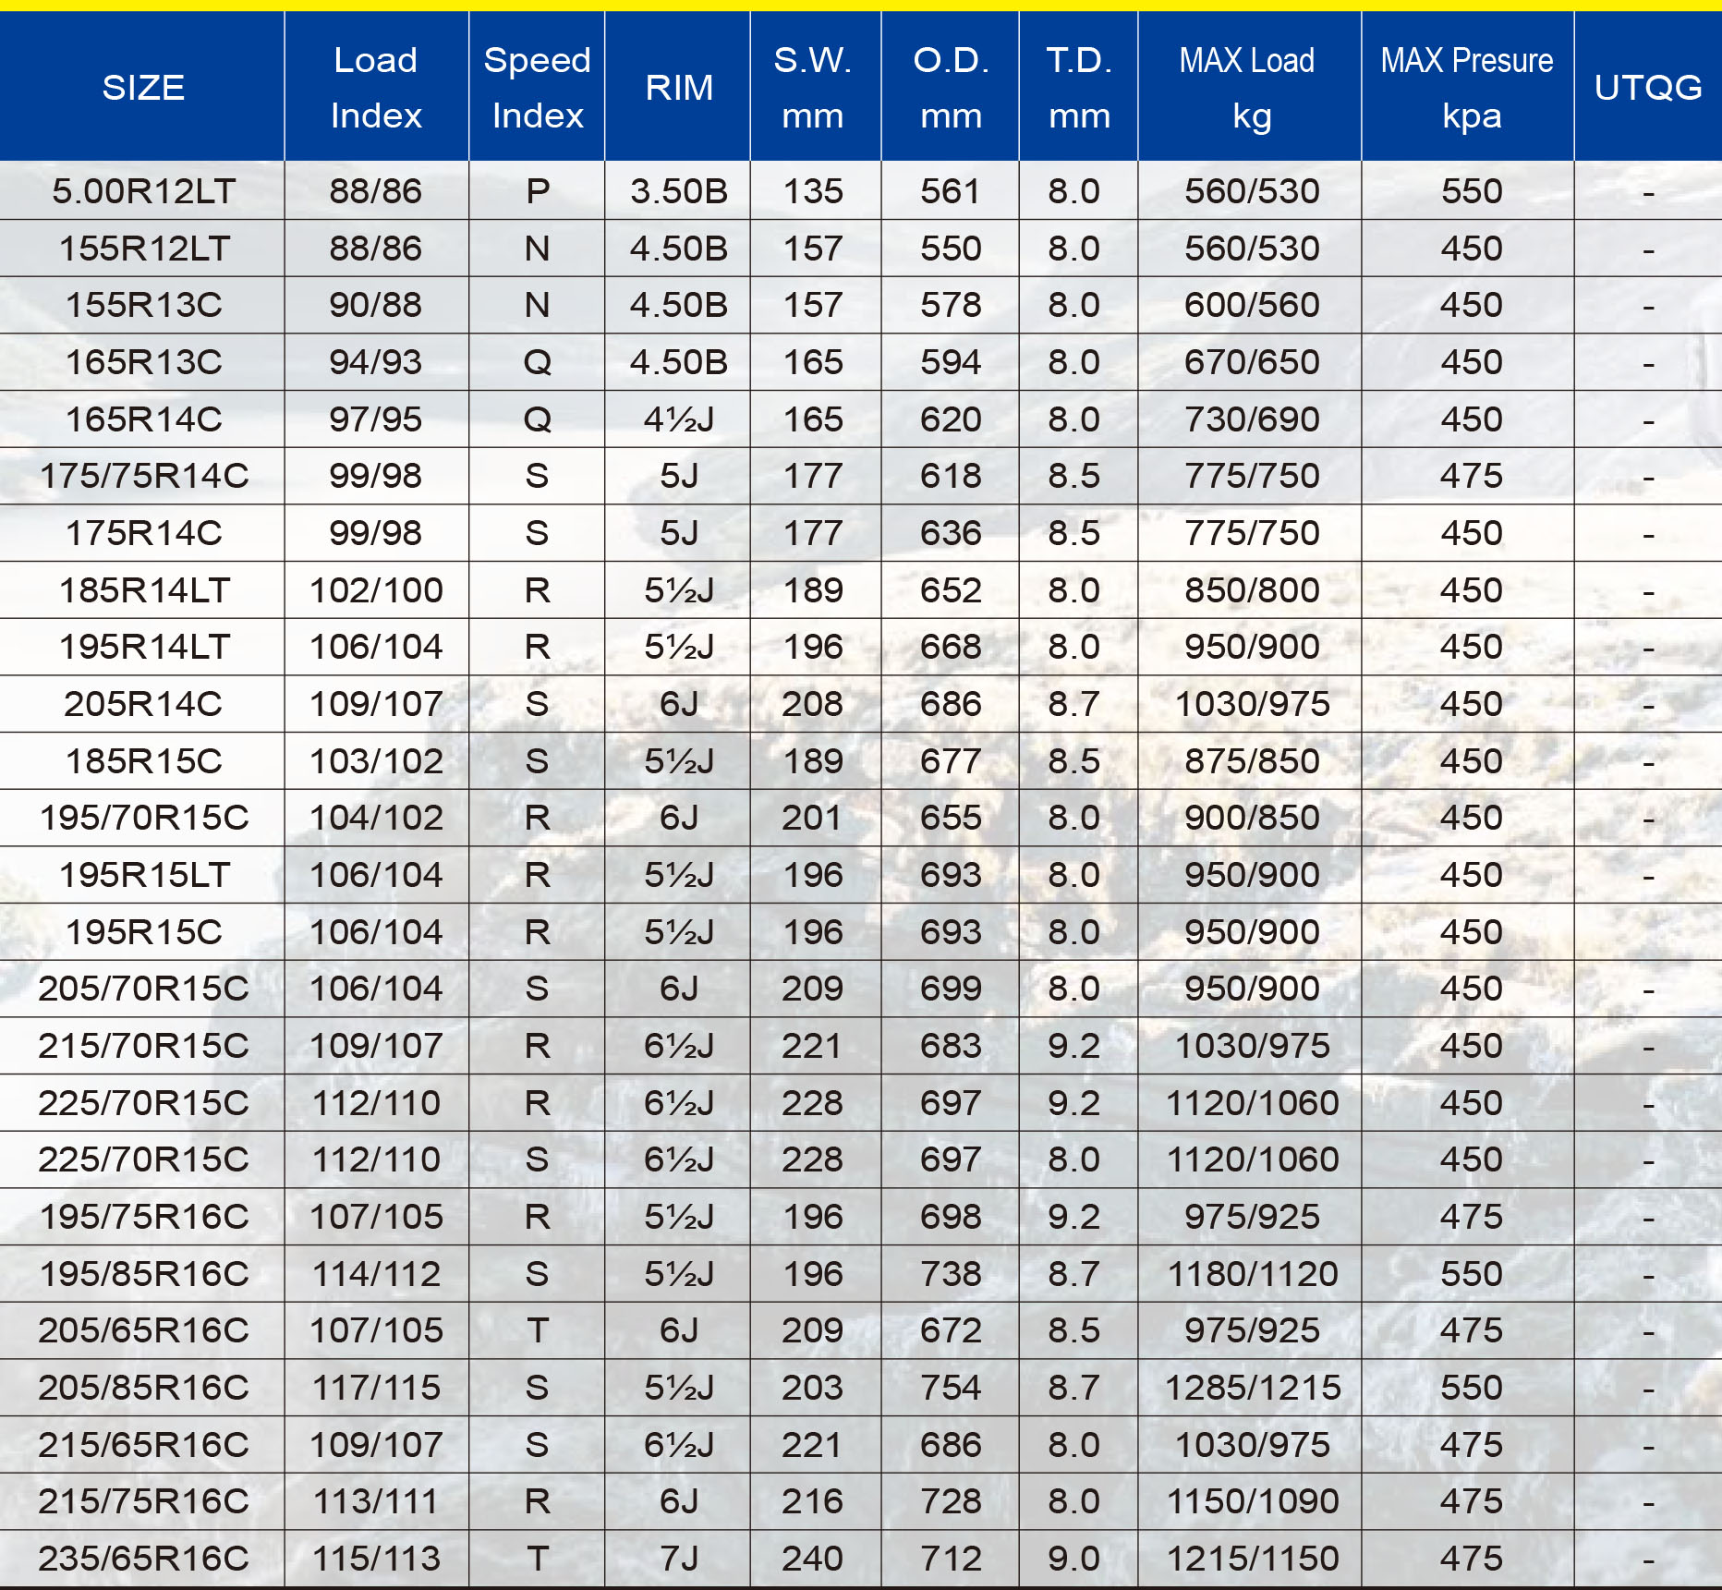Select the 195R15C size cell
The width and height of the screenshot is (1722, 1590).
click(144, 932)
